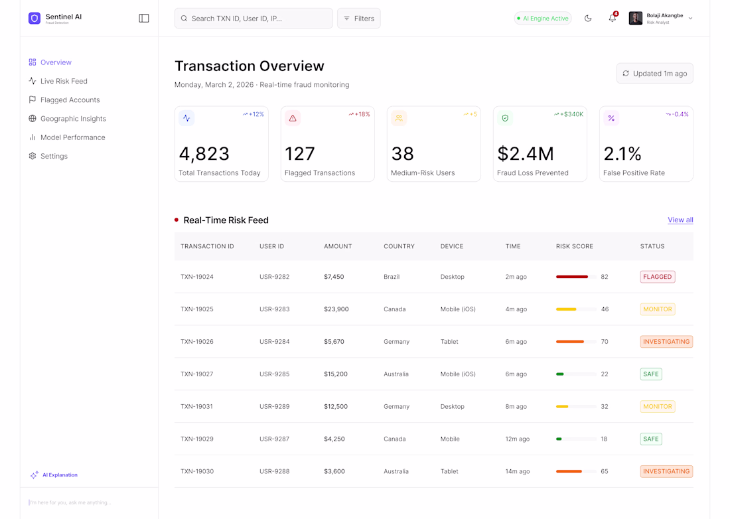Click the Flagged Accounts flag icon
Viewport: 730px width, 519px height.
(32, 100)
